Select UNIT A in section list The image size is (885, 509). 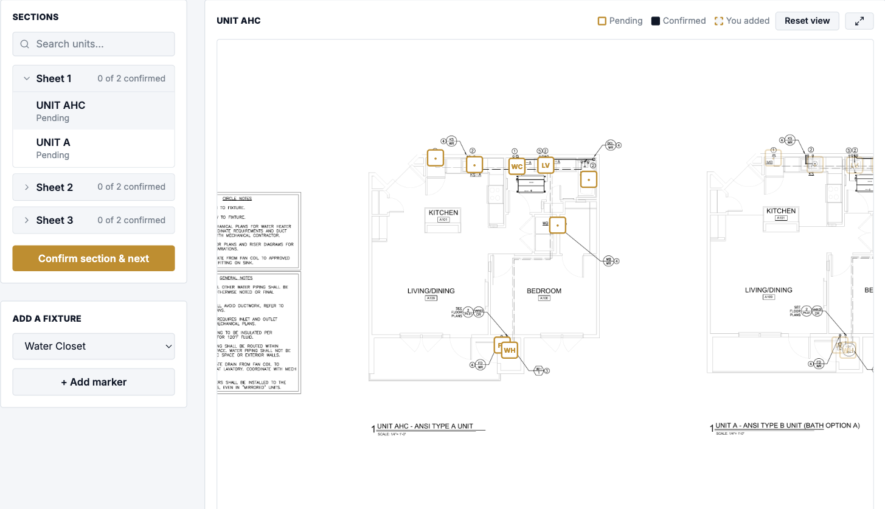pos(94,148)
